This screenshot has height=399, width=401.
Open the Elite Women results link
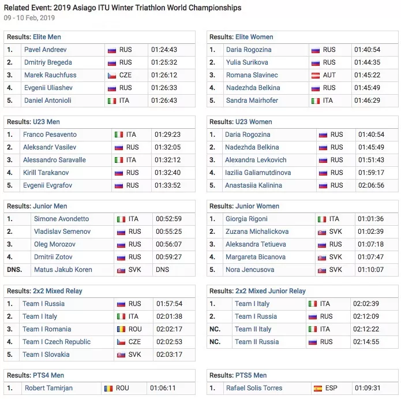(x=254, y=37)
